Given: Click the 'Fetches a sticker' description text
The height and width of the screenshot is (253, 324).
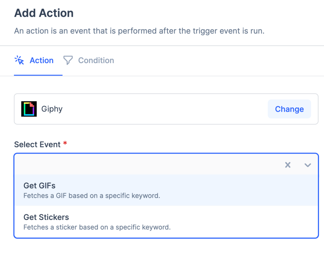Looking at the screenshot, I should click(x=97, y=227).
